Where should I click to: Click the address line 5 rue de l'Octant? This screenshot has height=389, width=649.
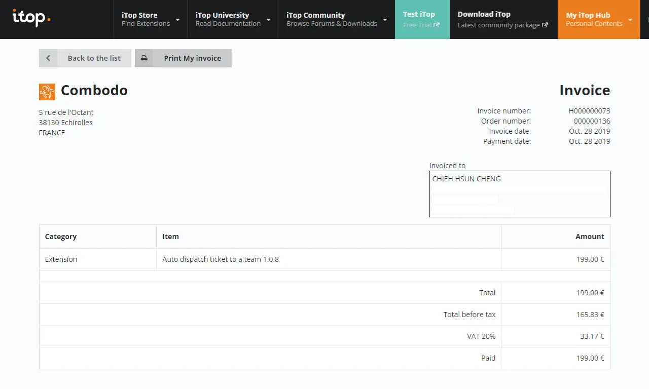pyautogui.click(x=66, y=112)
